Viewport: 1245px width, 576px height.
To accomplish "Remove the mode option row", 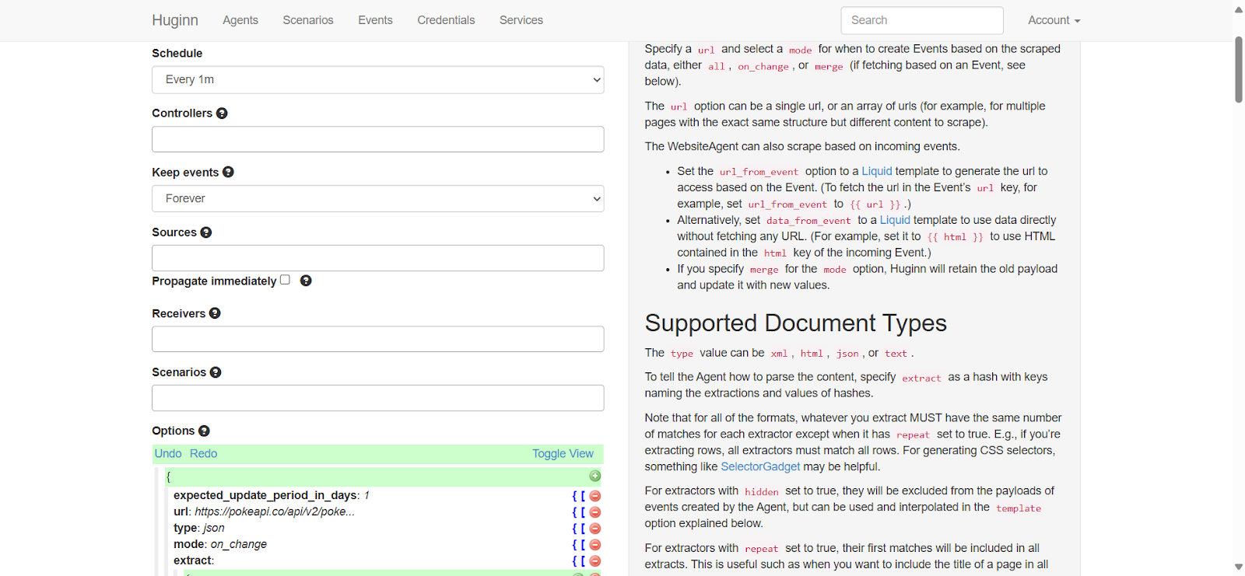I will point(595,545).
